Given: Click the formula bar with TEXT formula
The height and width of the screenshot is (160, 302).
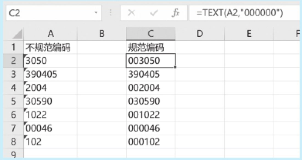Looking at the screenshot, I should click(244, 13).
